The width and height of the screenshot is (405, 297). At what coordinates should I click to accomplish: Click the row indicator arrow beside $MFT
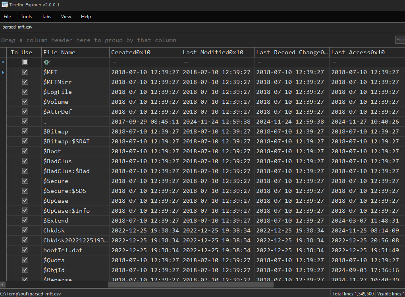pyautogui.click(x=4, y=72)
